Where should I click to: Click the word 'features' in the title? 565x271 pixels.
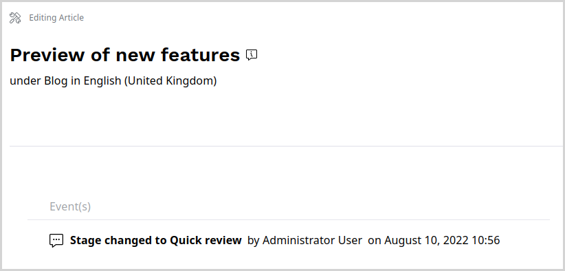pos(200,55)
